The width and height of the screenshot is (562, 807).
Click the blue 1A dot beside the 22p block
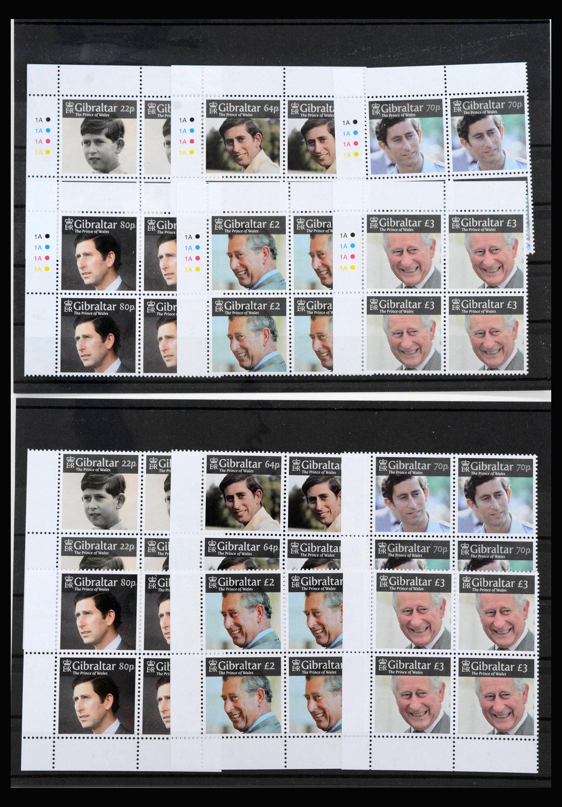[x=48, y=130]
